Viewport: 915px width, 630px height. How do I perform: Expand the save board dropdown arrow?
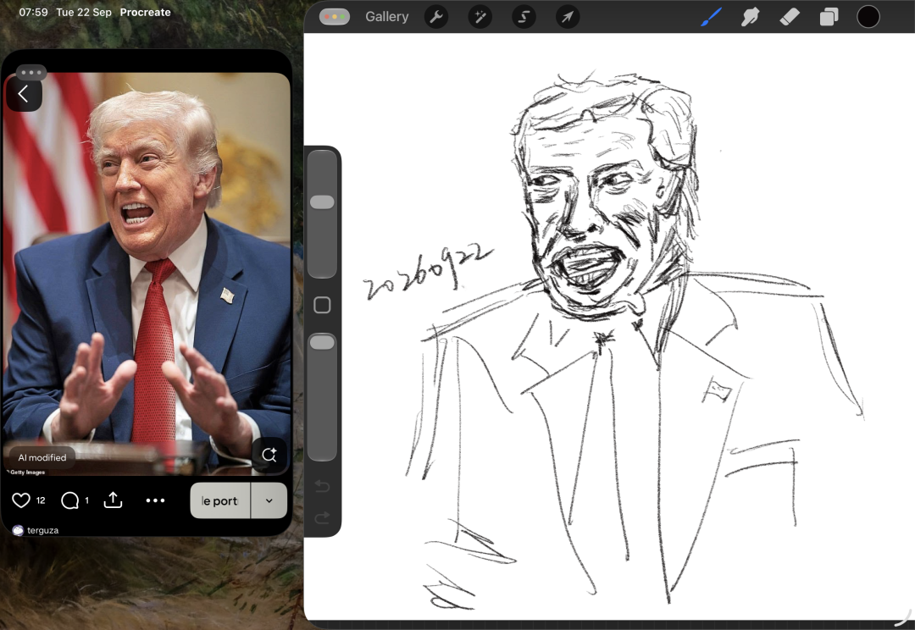269,500
